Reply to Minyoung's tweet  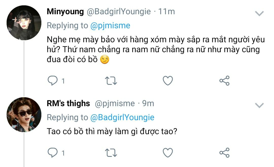(53, 80)
